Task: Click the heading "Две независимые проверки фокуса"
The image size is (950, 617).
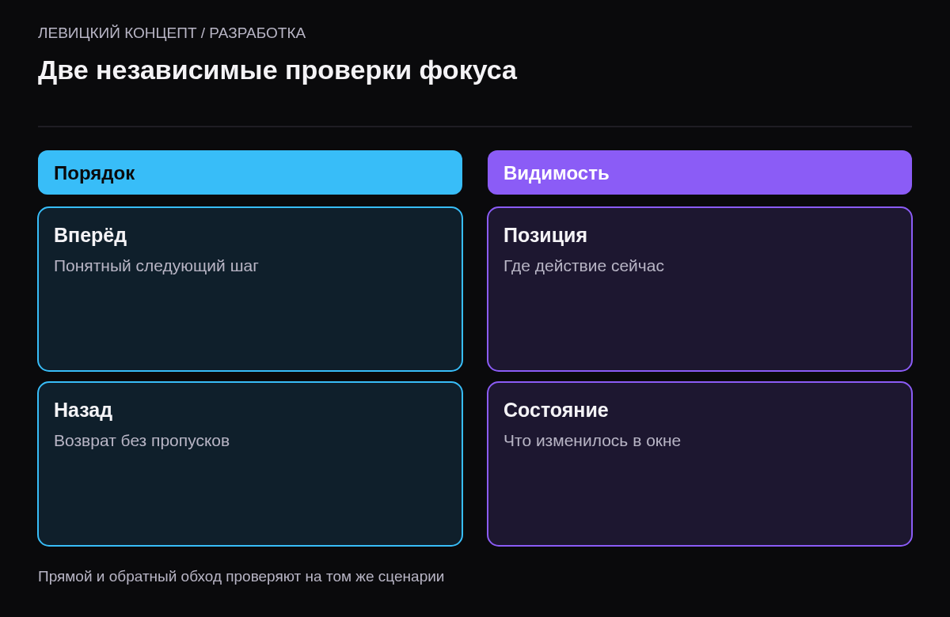Action: tap(277, 70)
